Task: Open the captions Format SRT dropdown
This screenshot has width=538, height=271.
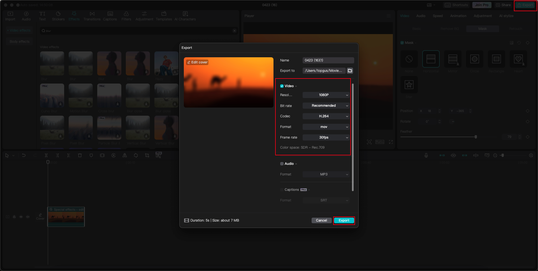Action: pyautogui.click(x=326, y=200)
